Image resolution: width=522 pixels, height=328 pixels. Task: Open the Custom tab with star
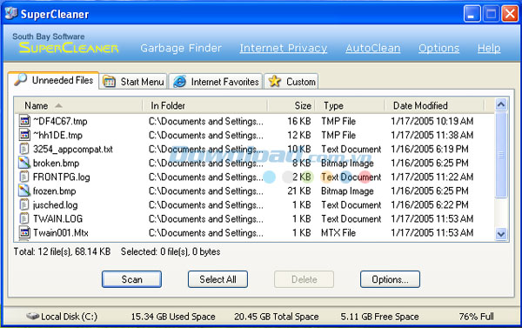[x=291, y=82]
